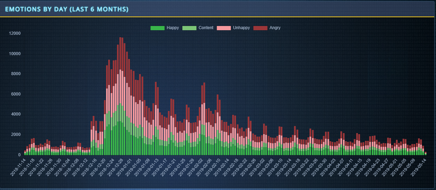
Task: Click the first bar at chart's left end
Action: (25, 153)
